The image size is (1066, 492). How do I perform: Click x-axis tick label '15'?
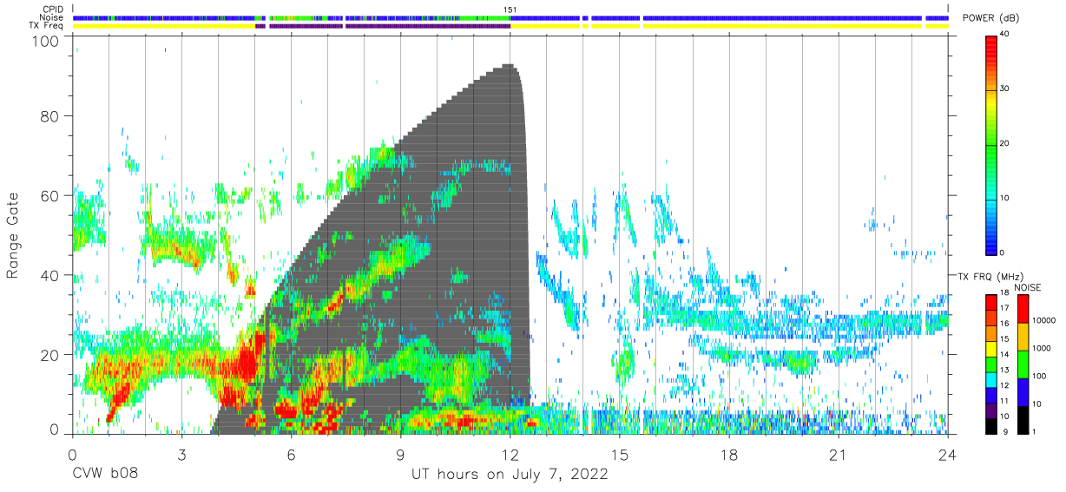click(x=620, y=455)
